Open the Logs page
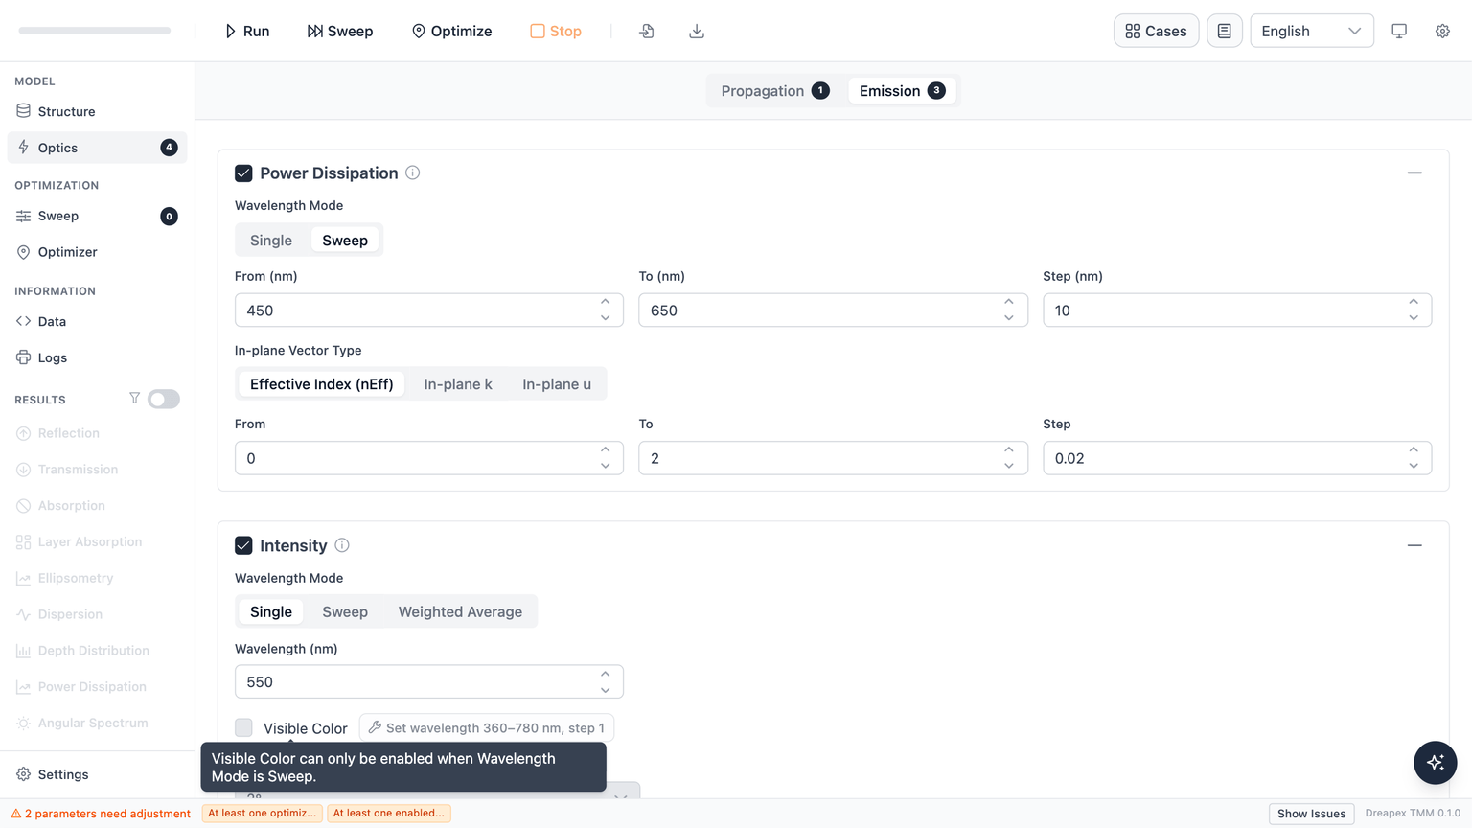The width and height of the screenshot is (1472, 828). tap(97, 357)
